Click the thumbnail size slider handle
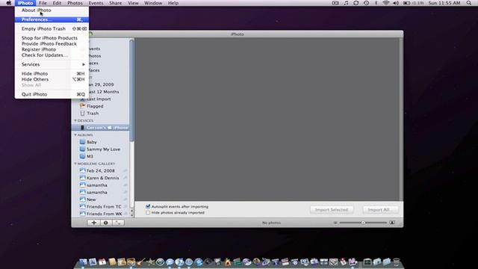The height and width of the screenshot is (269, 478). click(363, 223)
